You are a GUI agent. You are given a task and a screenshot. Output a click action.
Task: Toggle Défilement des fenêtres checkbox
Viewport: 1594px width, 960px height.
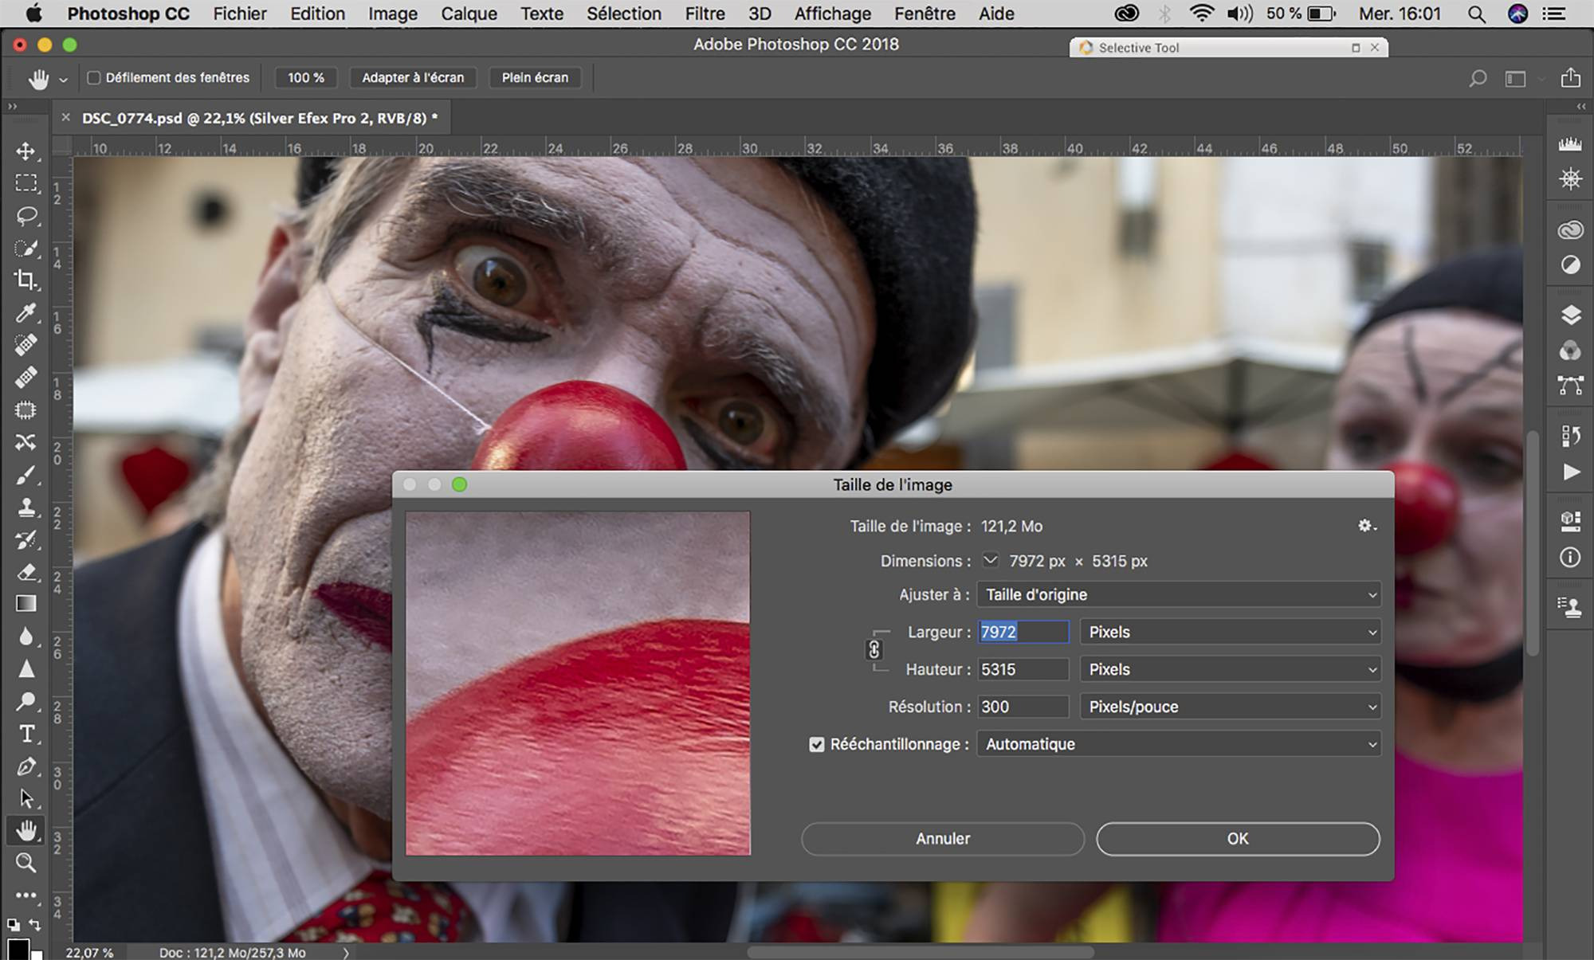coord(94,77)
